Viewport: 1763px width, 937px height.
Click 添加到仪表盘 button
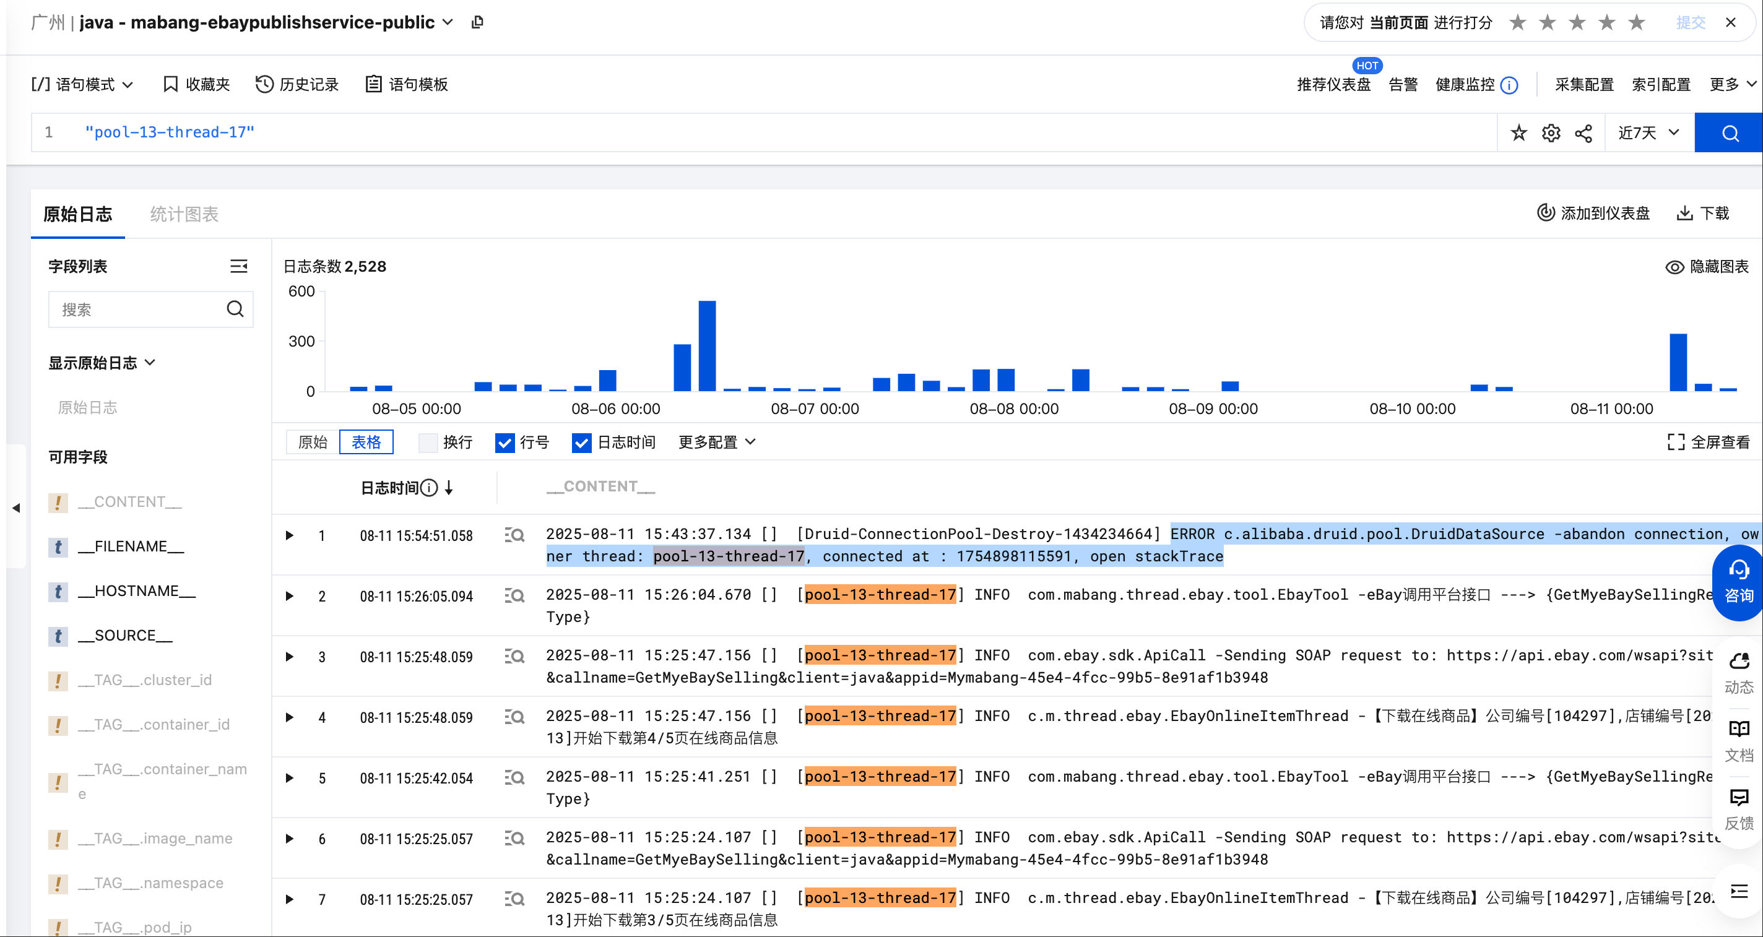tap(1593, 213)
